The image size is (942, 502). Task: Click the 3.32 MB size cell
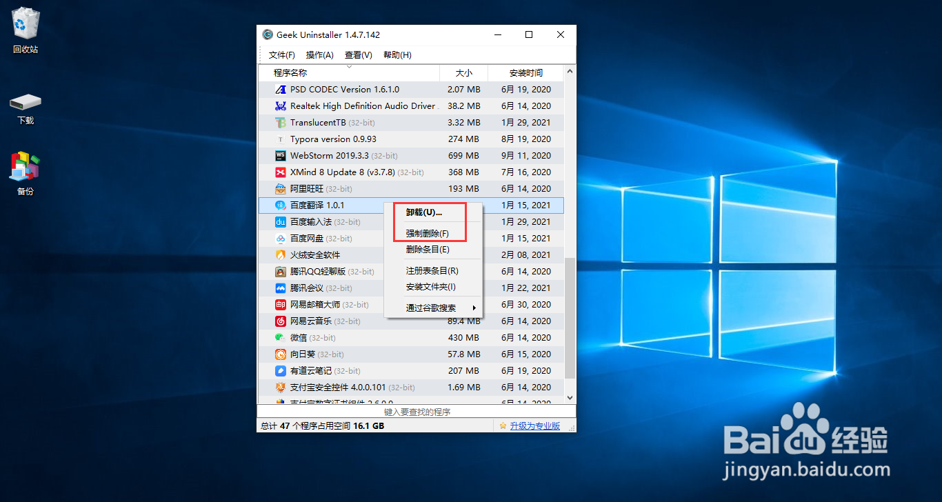463,123
